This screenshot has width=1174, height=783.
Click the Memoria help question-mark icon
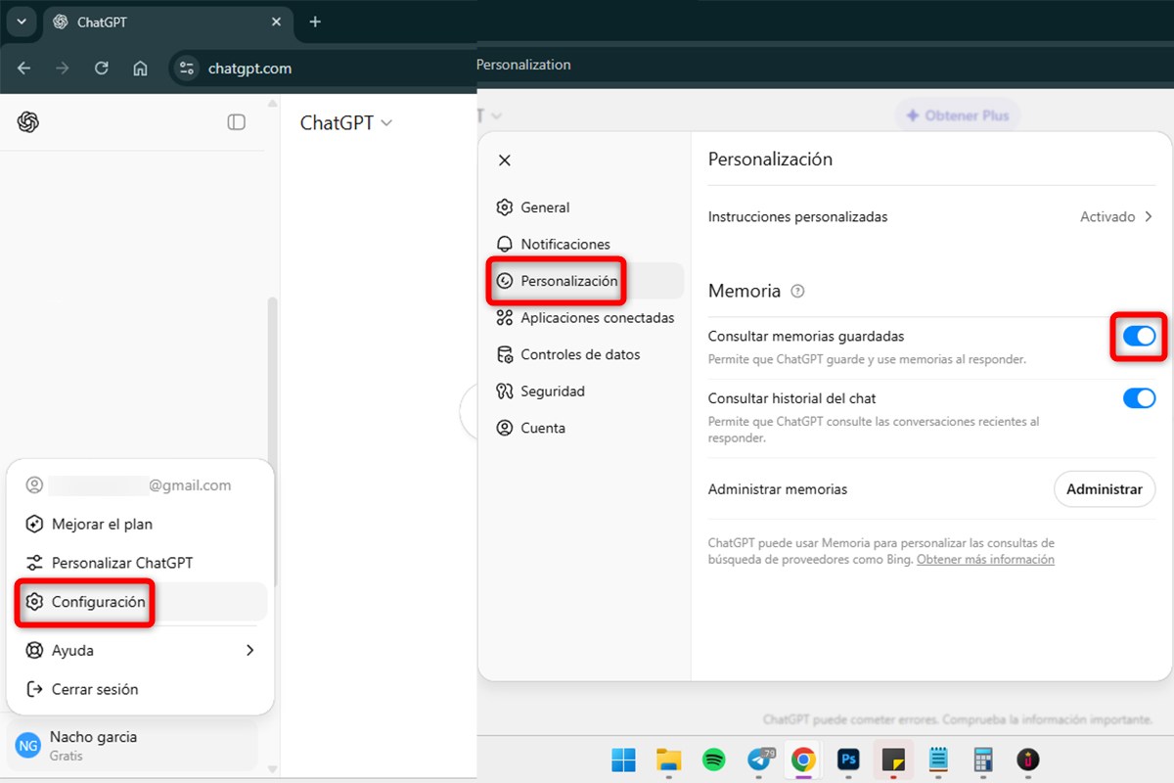(x=797, y=291)
